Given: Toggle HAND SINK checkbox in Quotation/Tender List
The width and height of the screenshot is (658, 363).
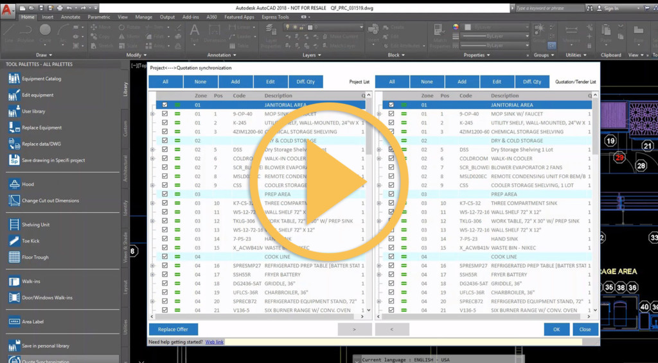Looking at the screenshot, I should [391, 239].
